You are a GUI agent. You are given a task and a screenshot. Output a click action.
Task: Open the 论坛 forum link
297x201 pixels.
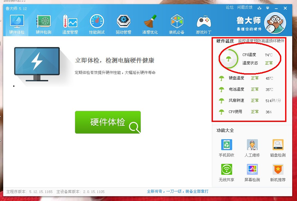tap(230, 8)
